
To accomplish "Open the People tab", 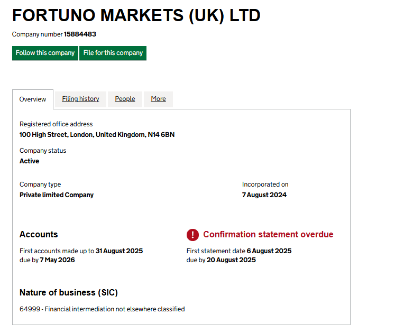I will pyautogui.click(x=125, y=99).
